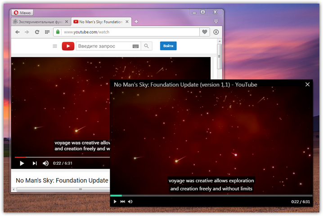Screen dimensions: 323x216
Task: Click the pop-out video title text
Action: click(x=186, y=85)
